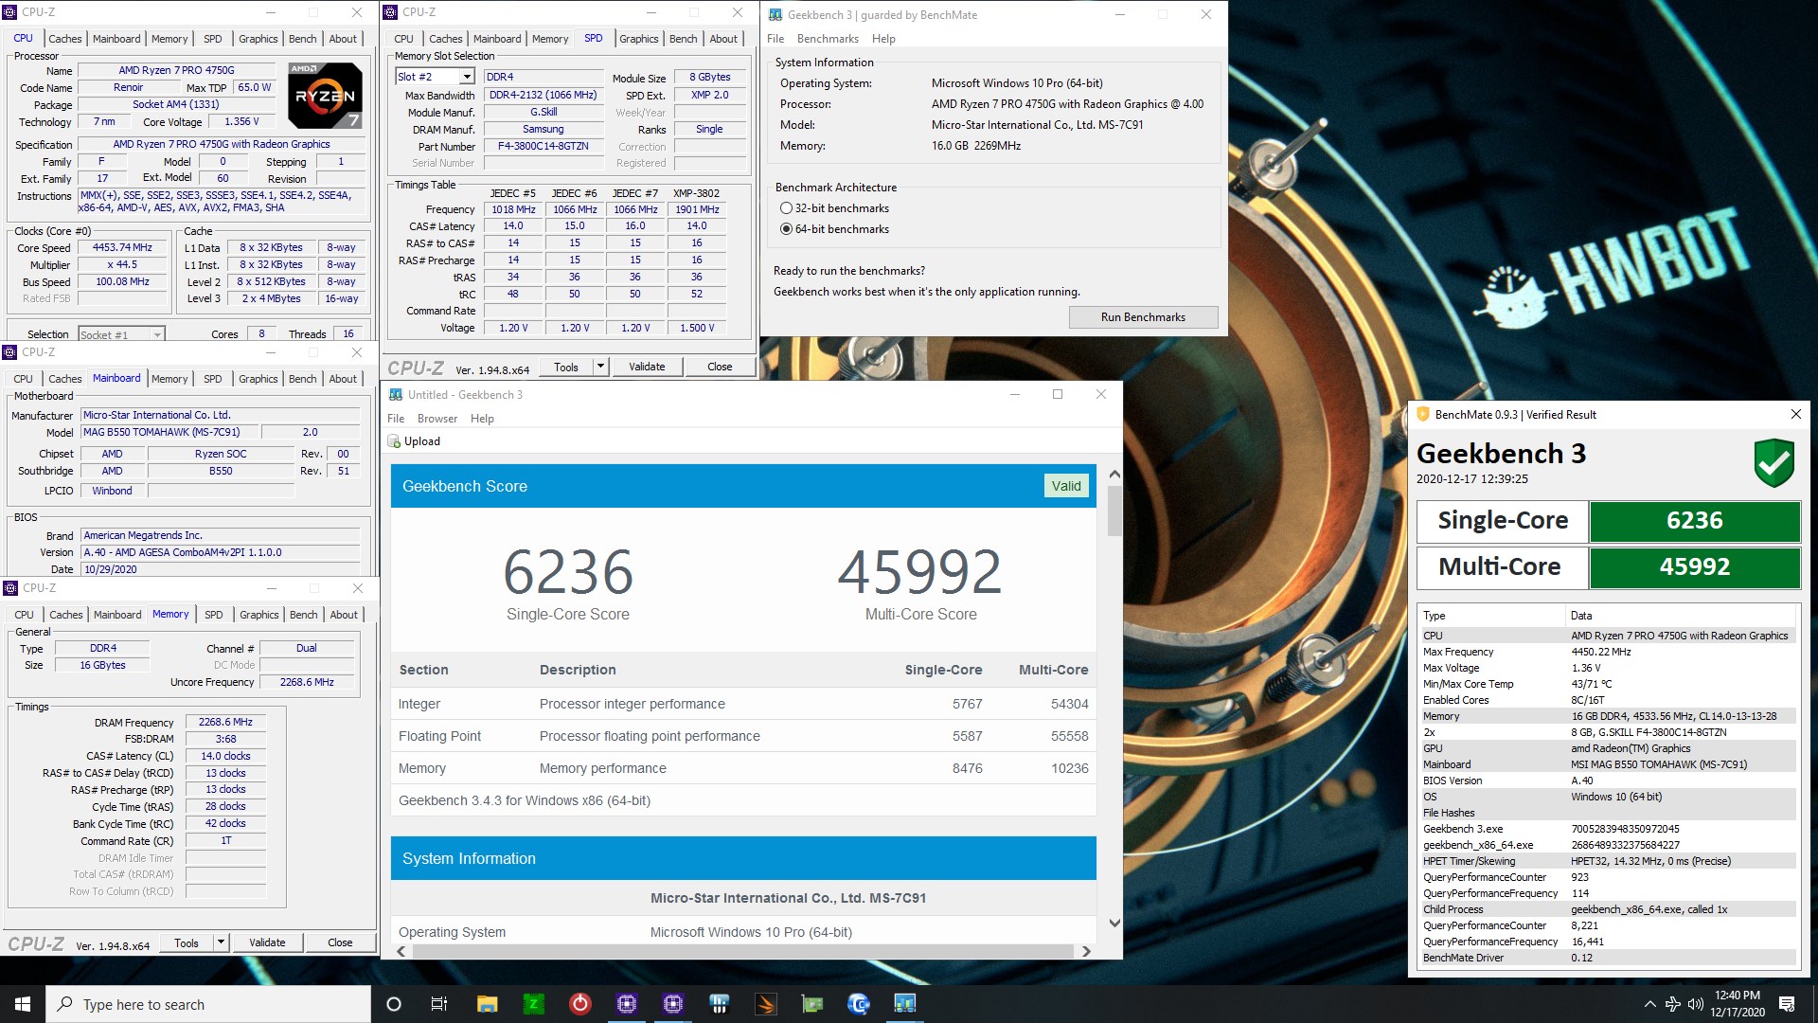Click the G.SKILL F4-3800C14-8GTZN row in BenchMate
The image size is (1818, 1023).
[1608, 732]
